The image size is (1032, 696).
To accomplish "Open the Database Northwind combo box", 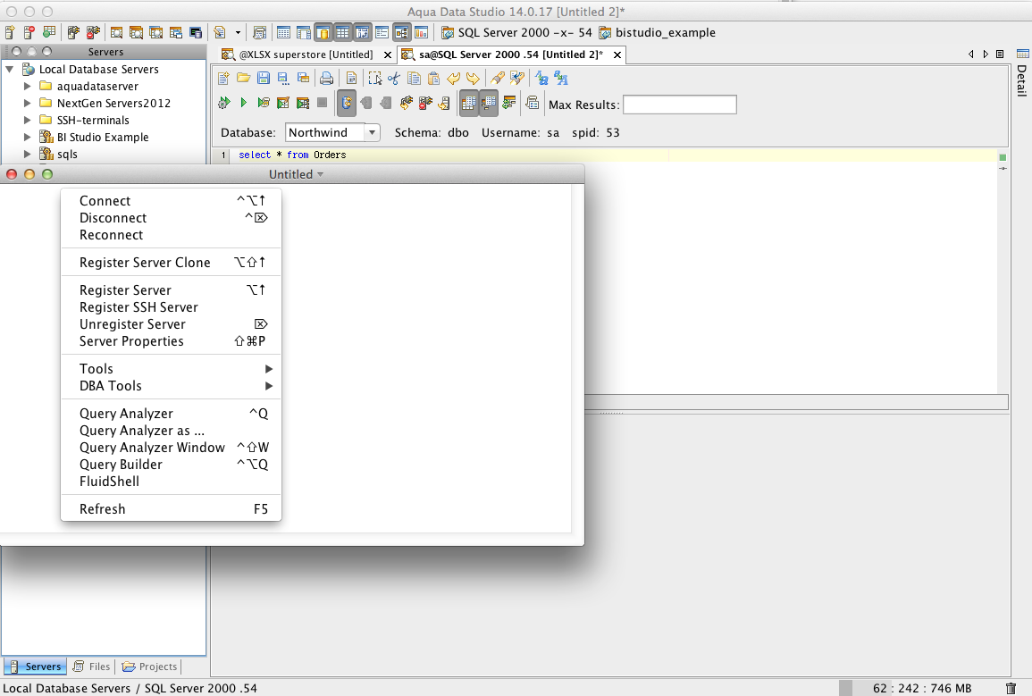I will pyautogui.click(x=333, y=132).
